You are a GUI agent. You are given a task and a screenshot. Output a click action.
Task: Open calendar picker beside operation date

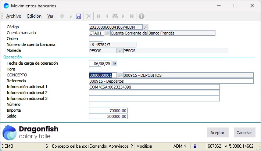(x=114, y=63)
